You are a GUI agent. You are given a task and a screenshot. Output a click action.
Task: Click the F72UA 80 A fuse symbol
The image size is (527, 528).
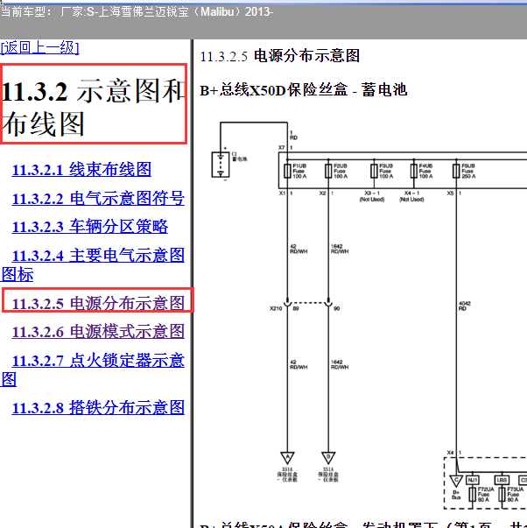tap(473, 495)
